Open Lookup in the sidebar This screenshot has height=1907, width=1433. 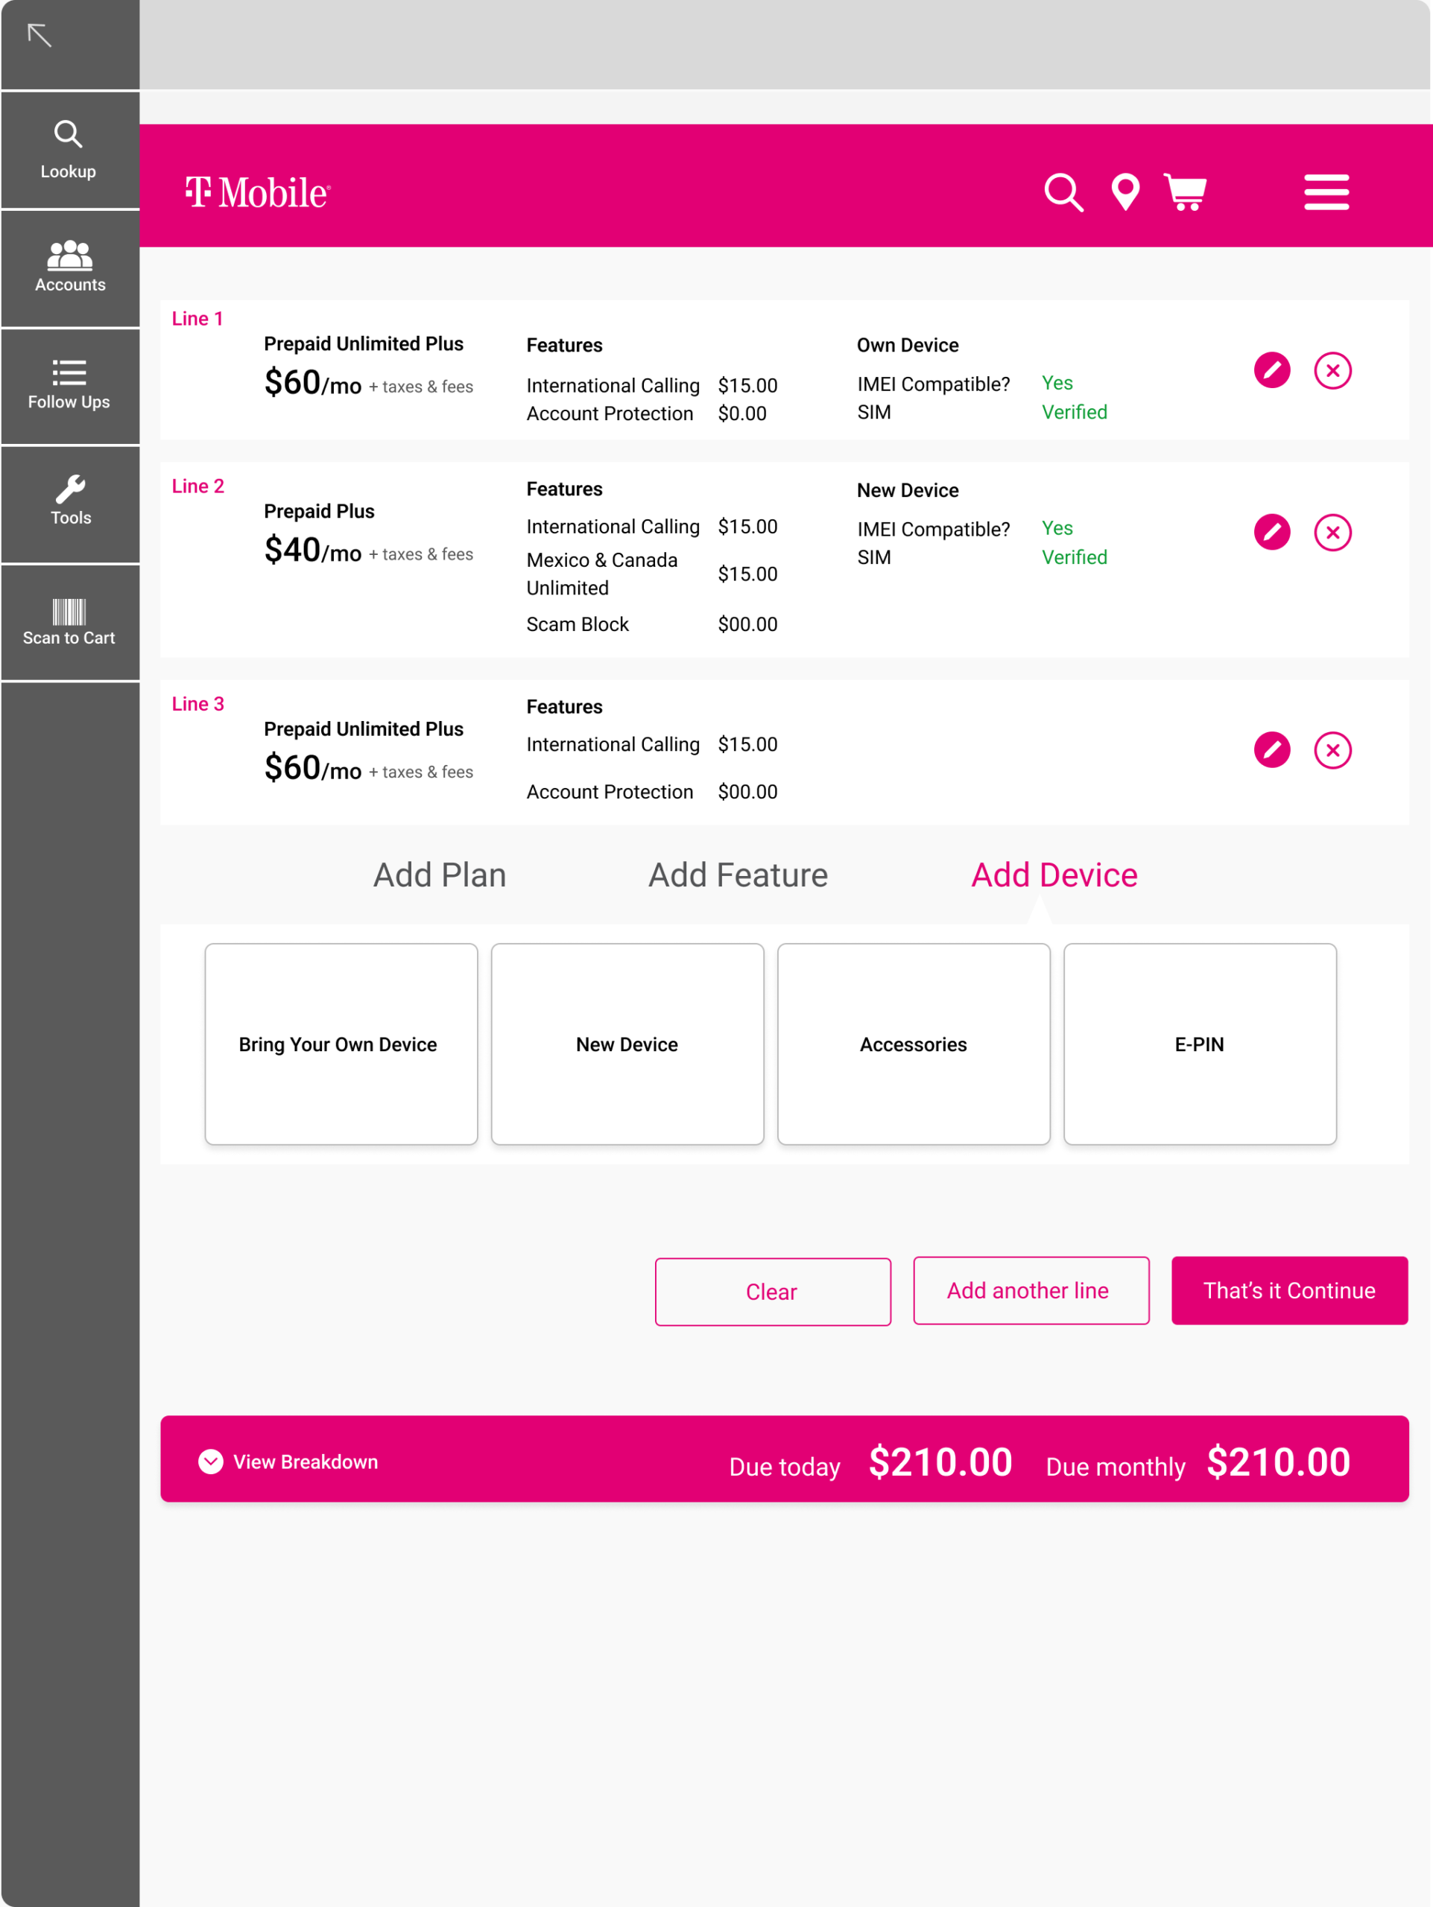[69, 150]
